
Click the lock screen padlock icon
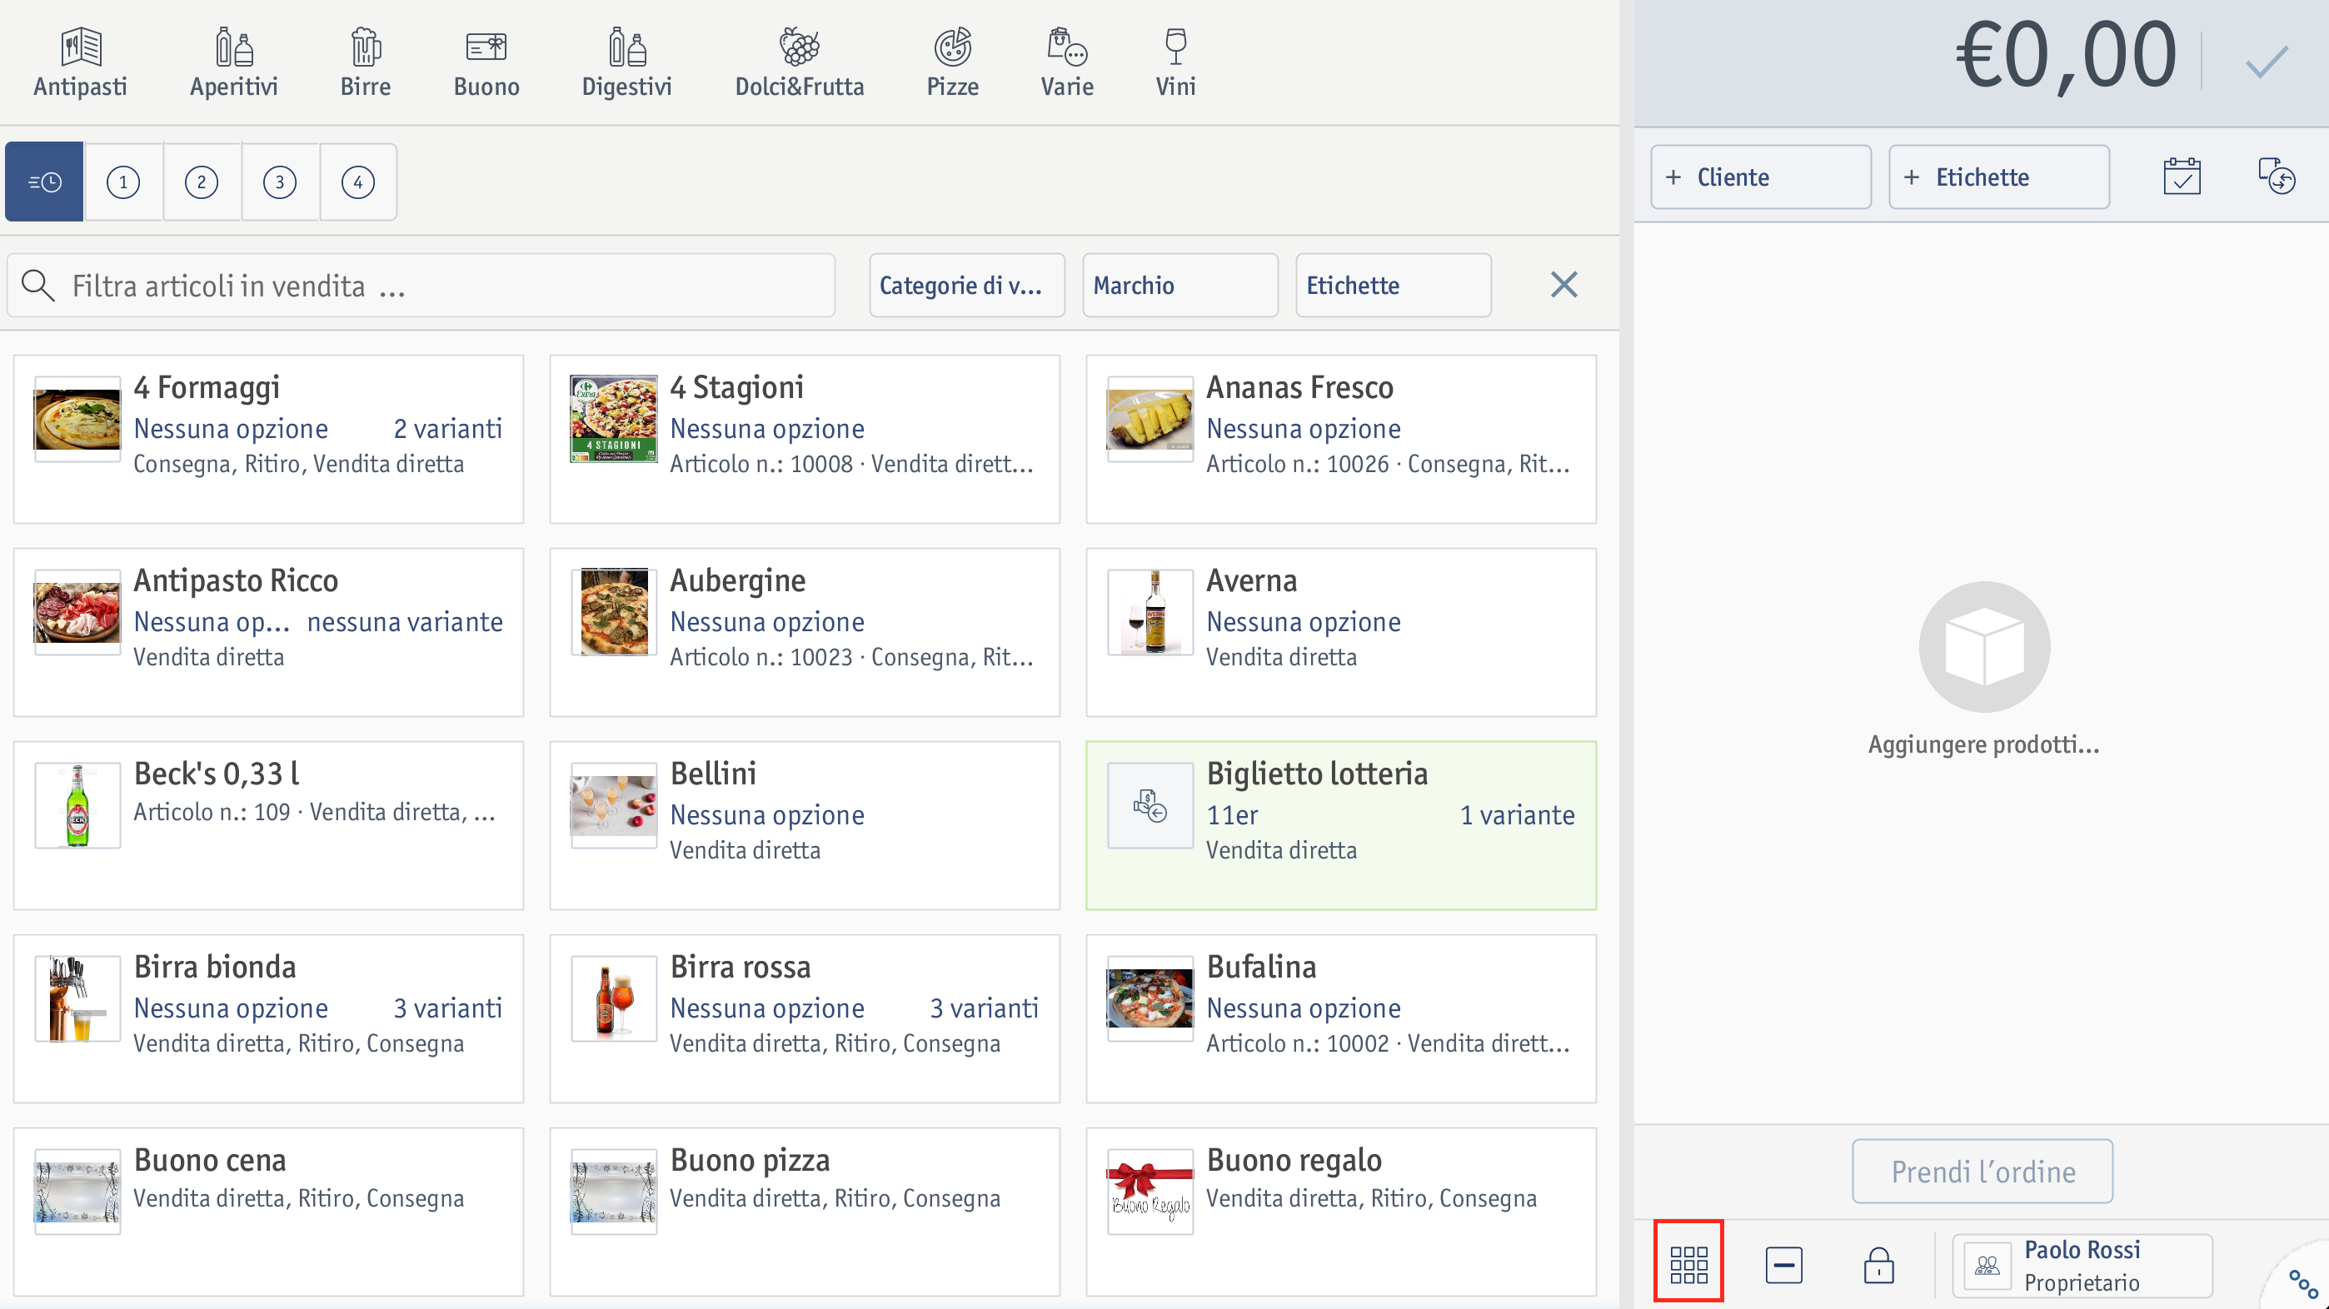tap(1878, 1265)
